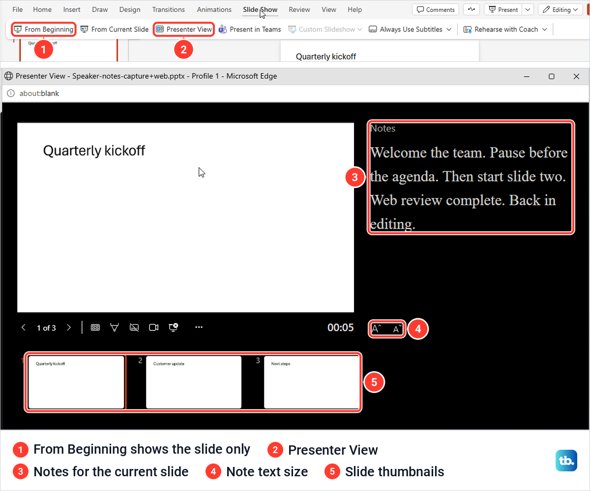590x491 pixels.
Task: Click the Present button
Action: pos(503,9)
